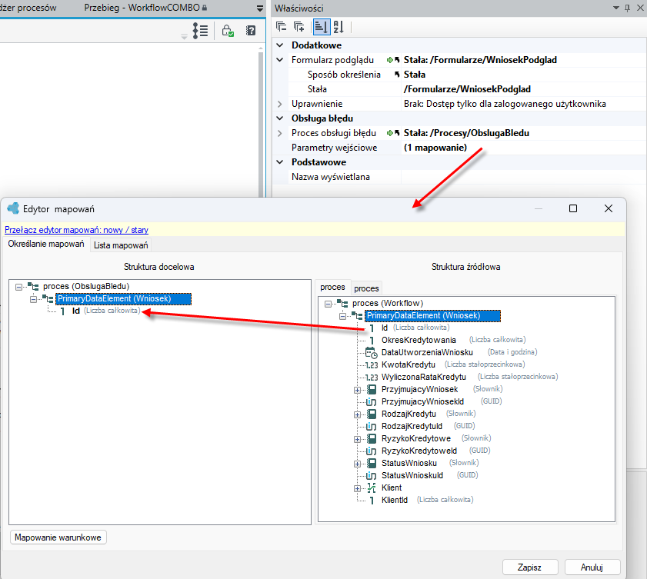The width and height of the screenshot is (647, 579).
Task: Select the OkresKredytowania source tree item
Action: (419, 340)
